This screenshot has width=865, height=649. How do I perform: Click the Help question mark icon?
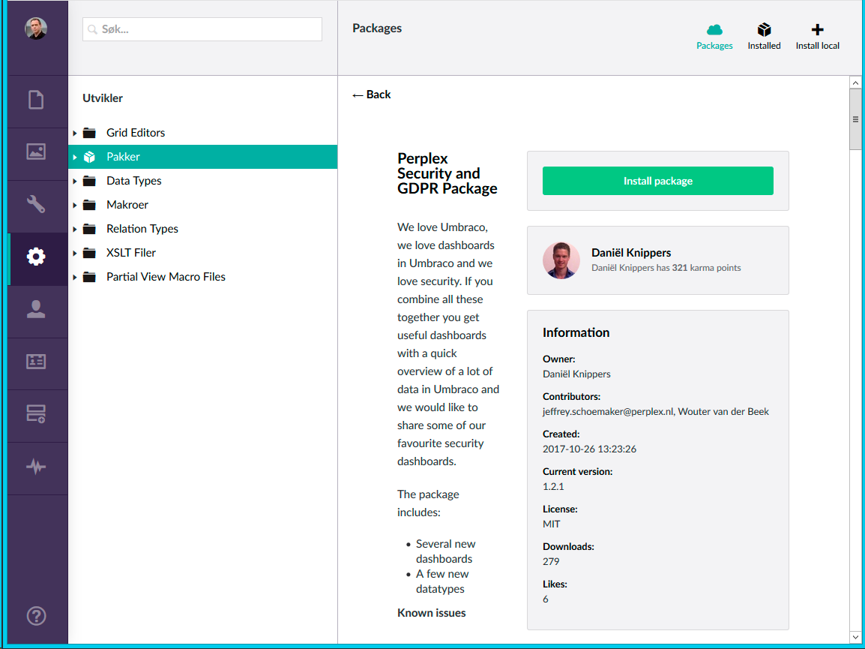point(36,616)
